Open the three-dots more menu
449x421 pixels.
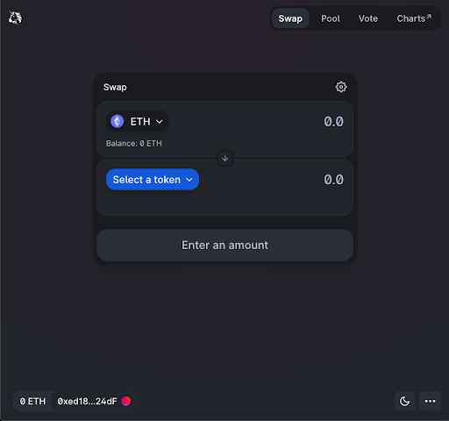point(430,401)
